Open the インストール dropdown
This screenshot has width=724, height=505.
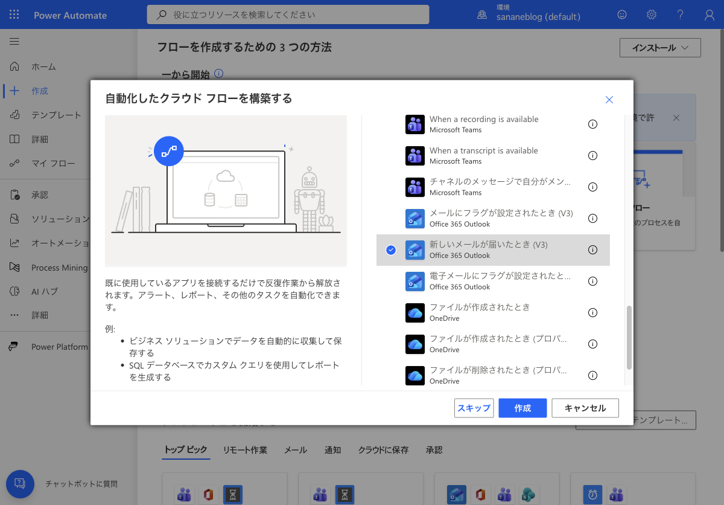click(660, 48)
